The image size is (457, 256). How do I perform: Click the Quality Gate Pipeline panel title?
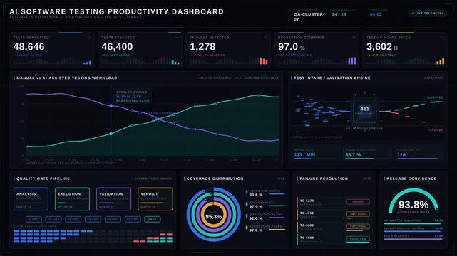[x=43, y=178]
